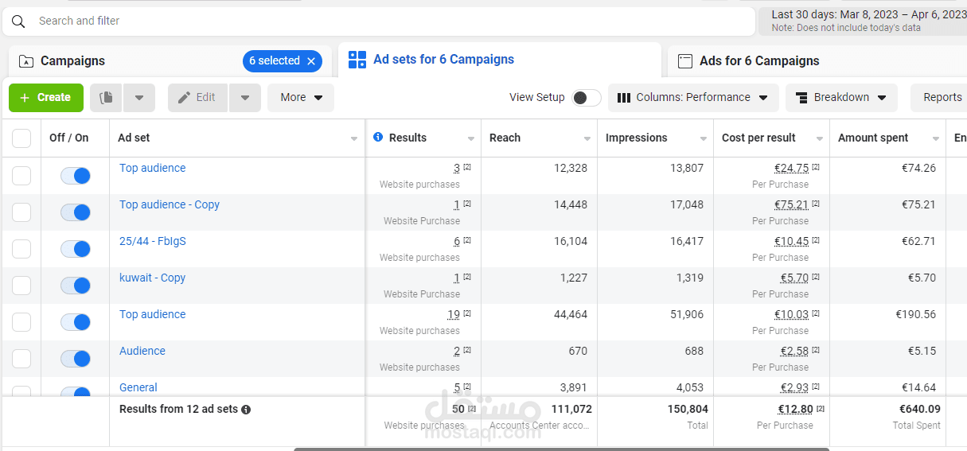This screenshot has width=967, height=451.
Task: Open Ad set column sort arrow
Action: point(354,139)
